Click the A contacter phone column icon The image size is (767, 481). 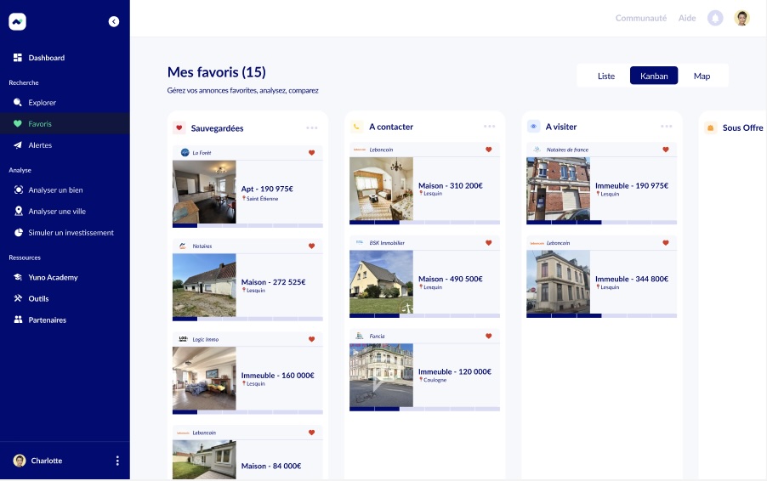click(x=356, y=127)
